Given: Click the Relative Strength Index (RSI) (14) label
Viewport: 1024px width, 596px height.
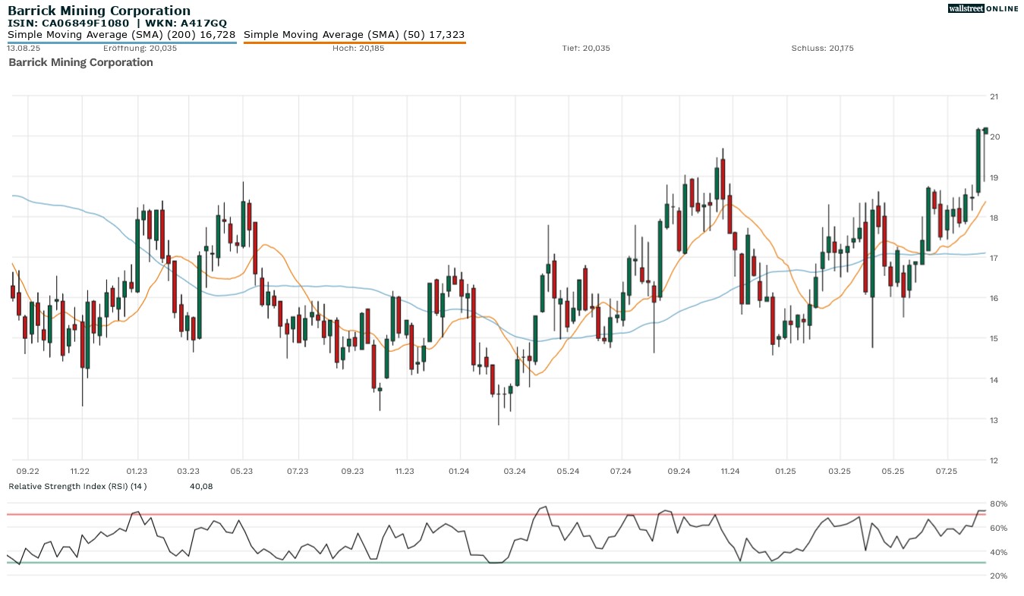Looking at the screenshot, I should click(x=77, y=486).
